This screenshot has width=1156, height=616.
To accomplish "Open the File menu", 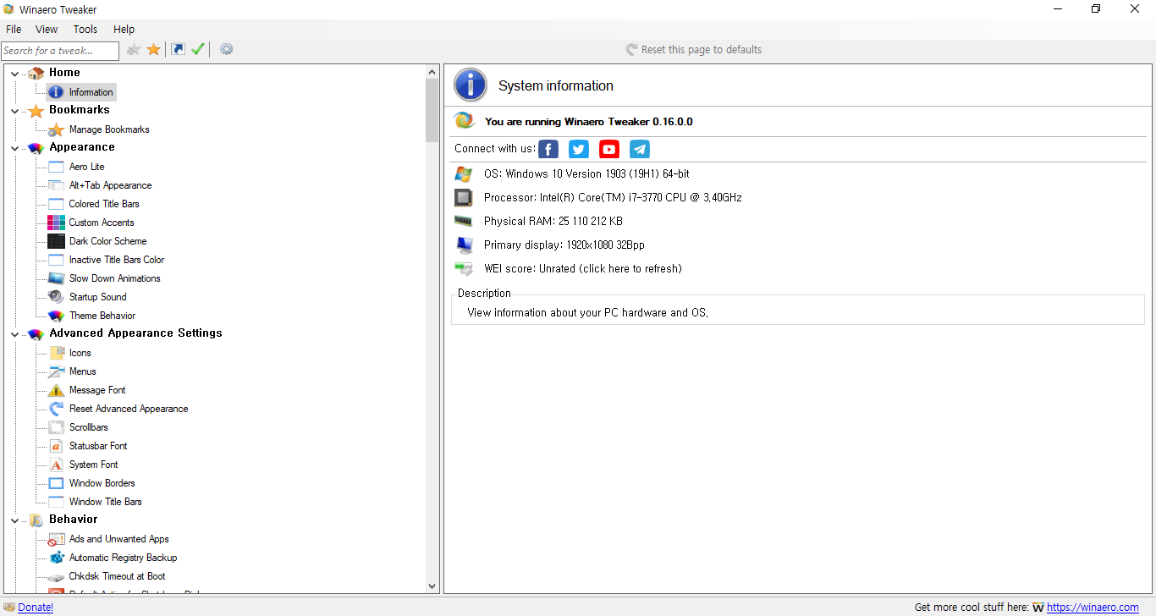I will point(14,29).
